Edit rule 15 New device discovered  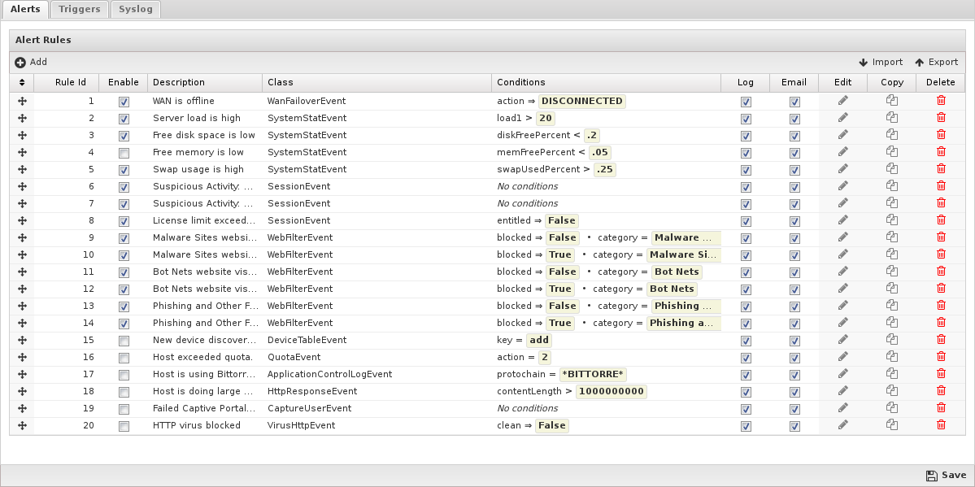[x=842, y=340]
